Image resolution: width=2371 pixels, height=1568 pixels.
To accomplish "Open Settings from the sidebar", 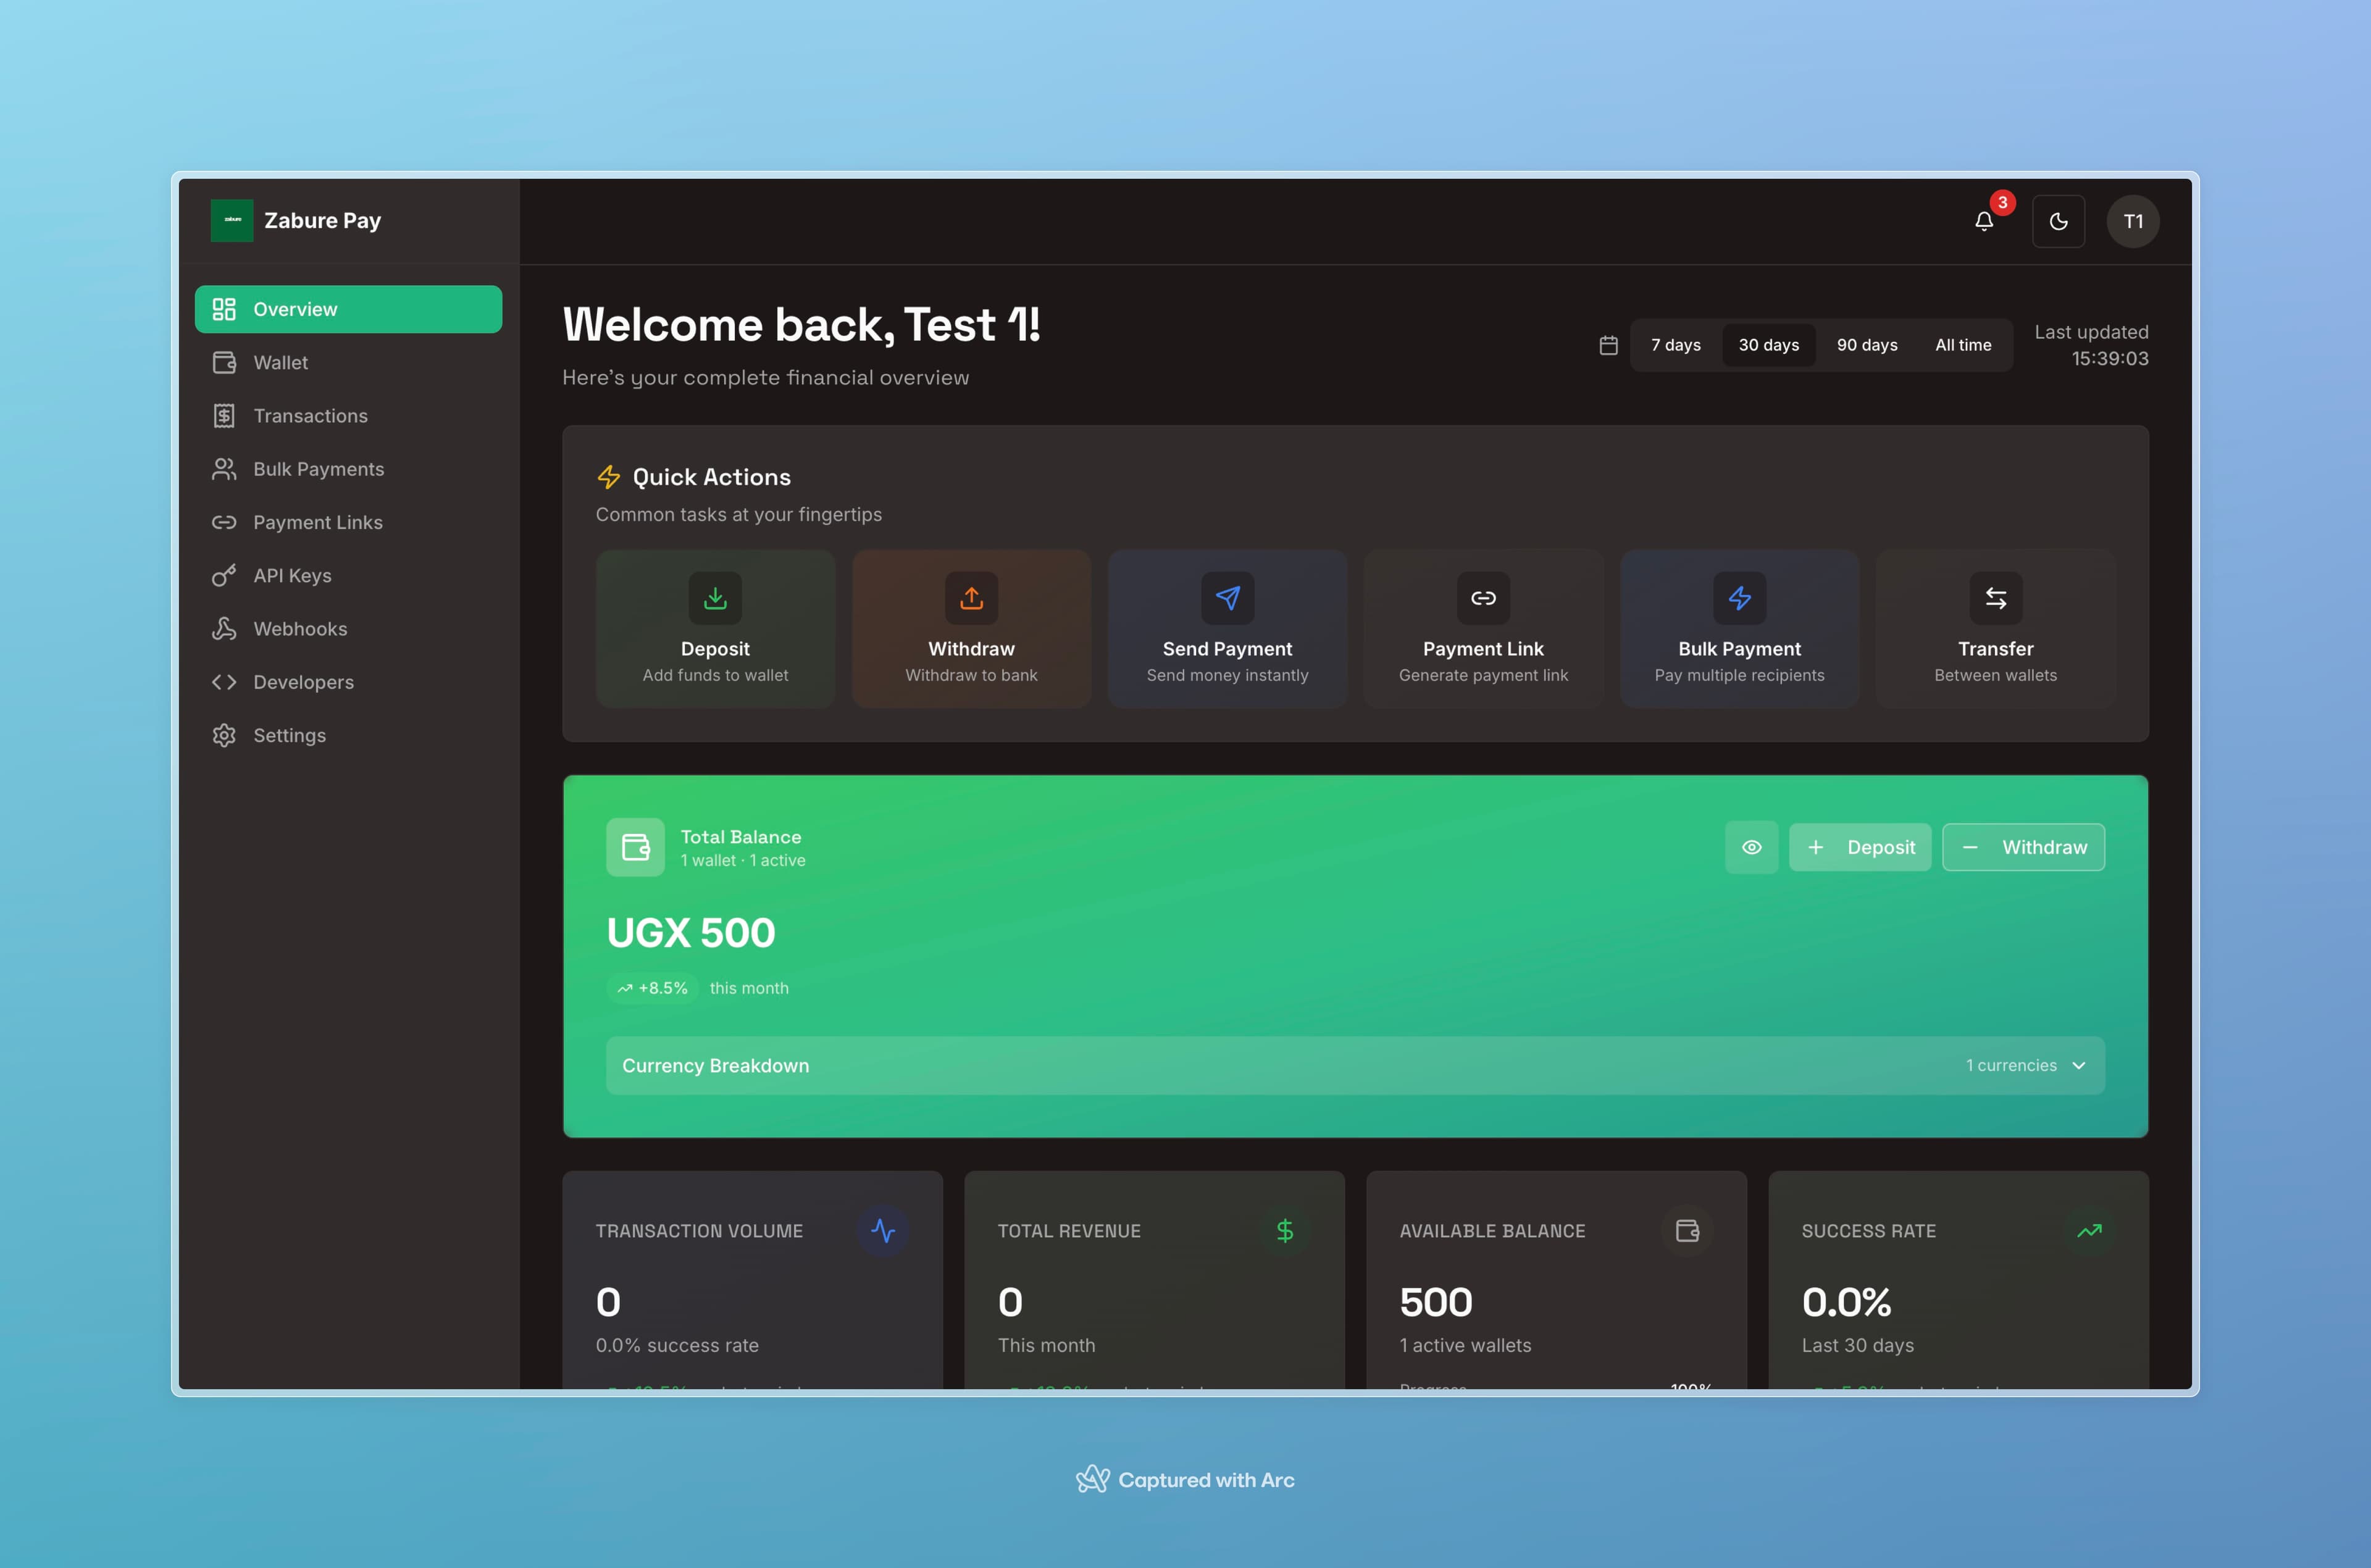I will pos(289,735).
